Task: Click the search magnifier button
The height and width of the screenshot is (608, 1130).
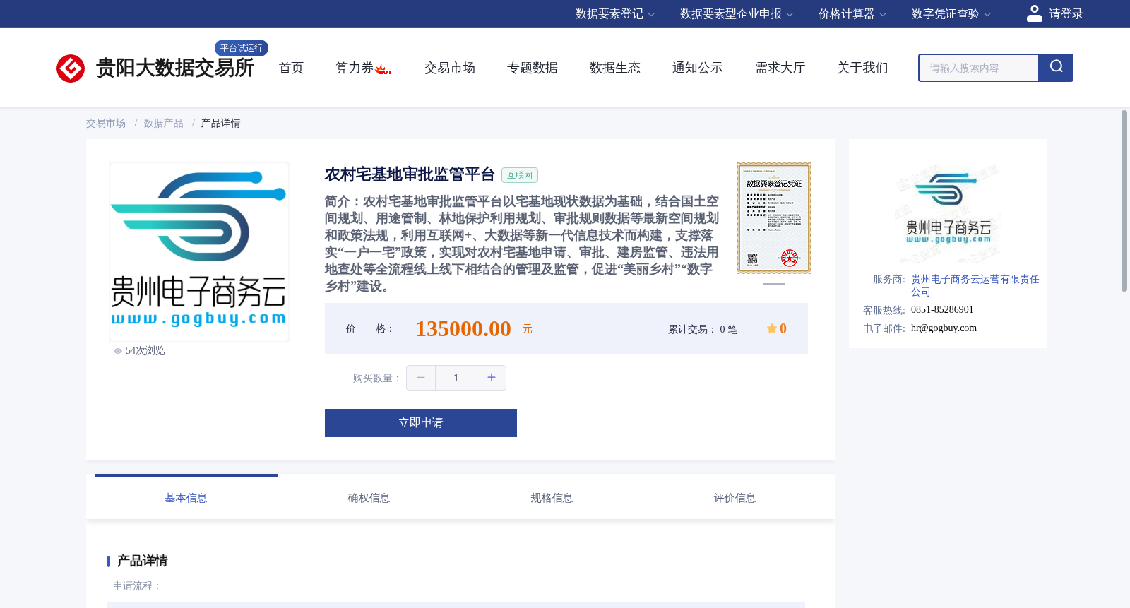Action: (x=1056, y=68)
